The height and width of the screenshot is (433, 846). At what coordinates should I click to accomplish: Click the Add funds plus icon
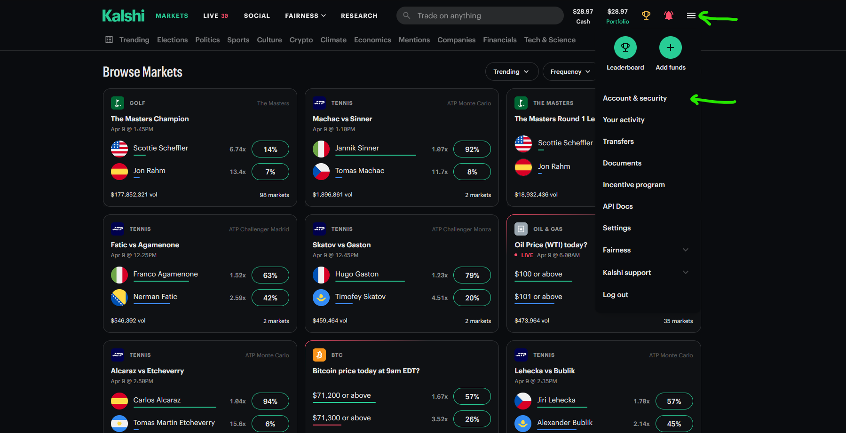[670, 47]
